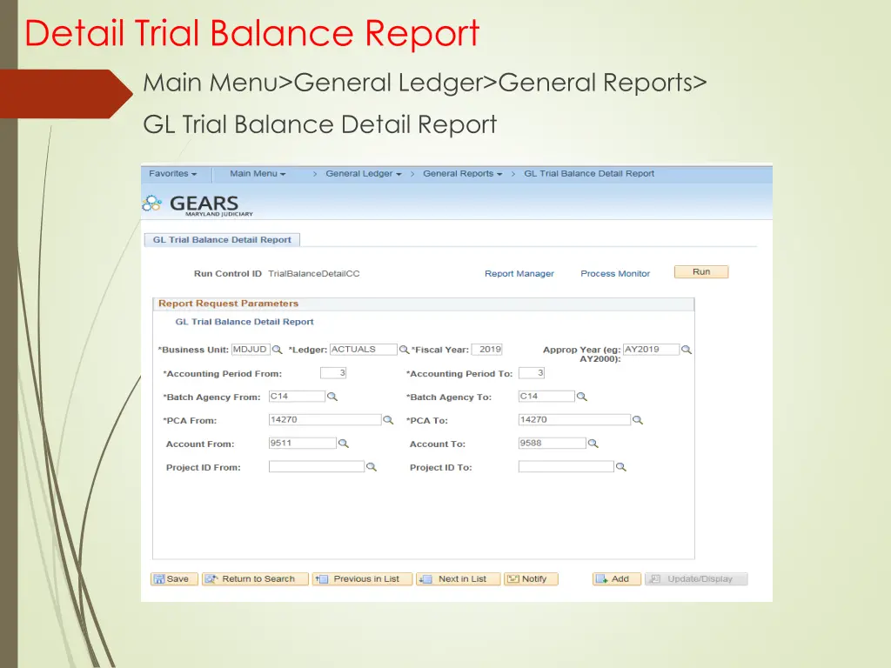Open the Report Manager link

pos(519,273)
